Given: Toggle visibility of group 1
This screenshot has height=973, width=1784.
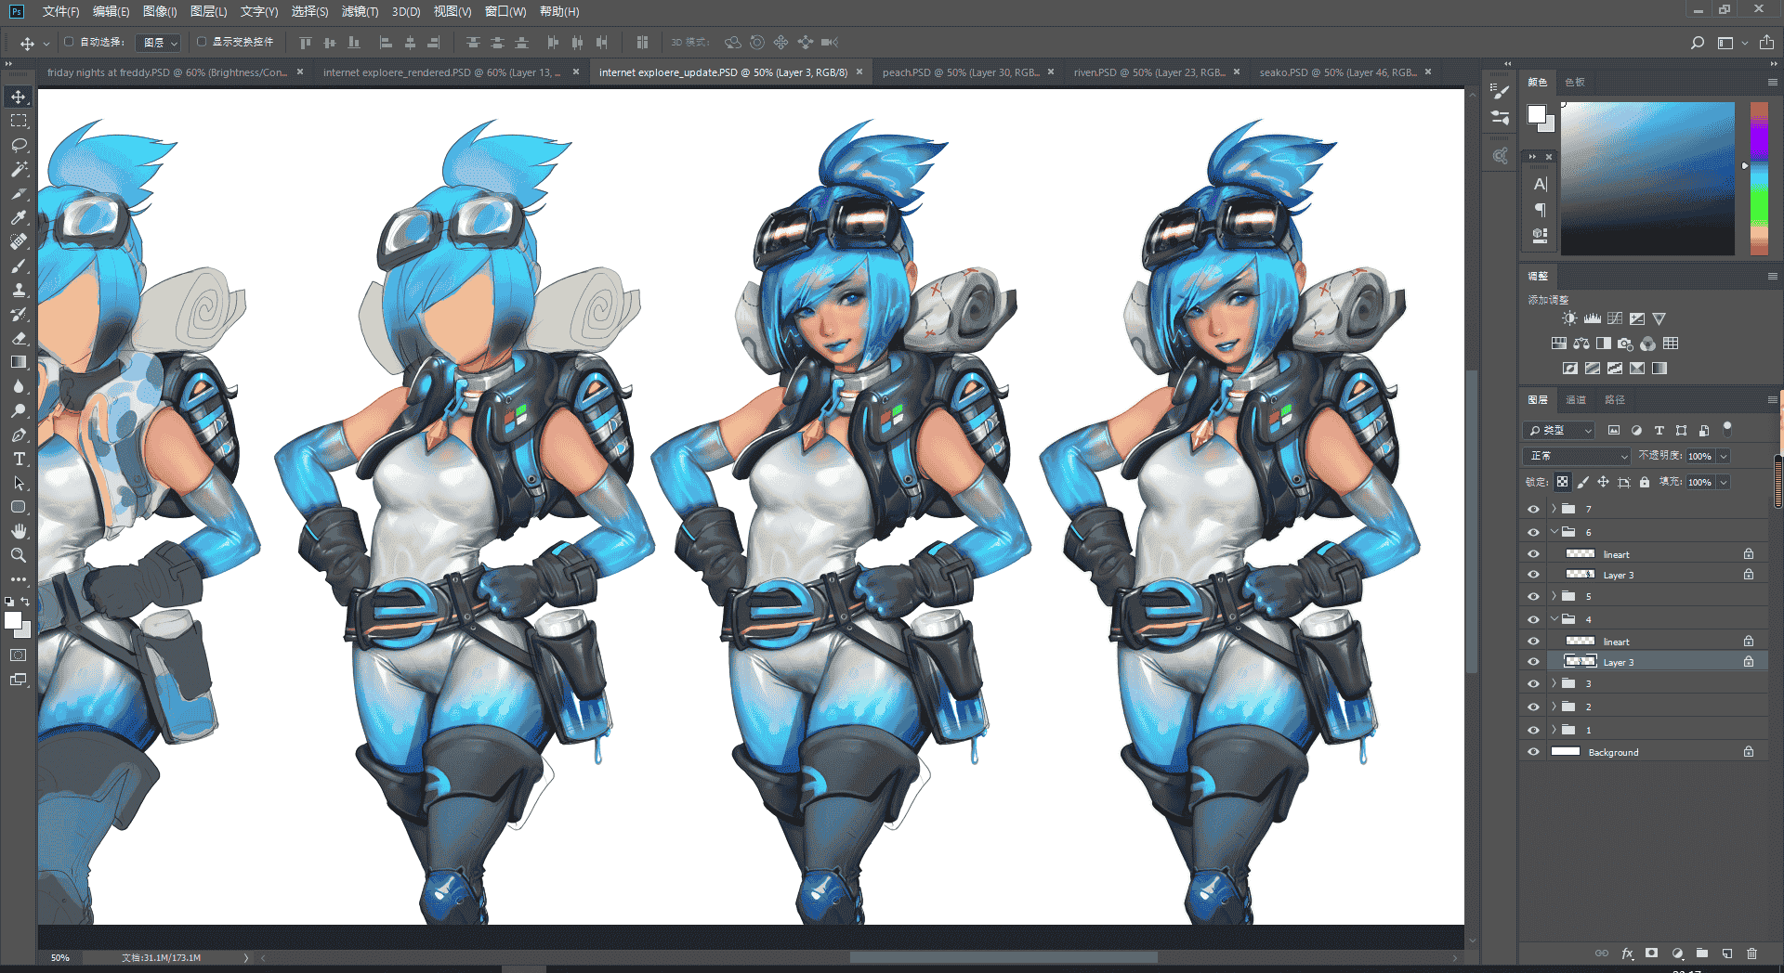Looking at the screenshot, I should (1533, 730).
